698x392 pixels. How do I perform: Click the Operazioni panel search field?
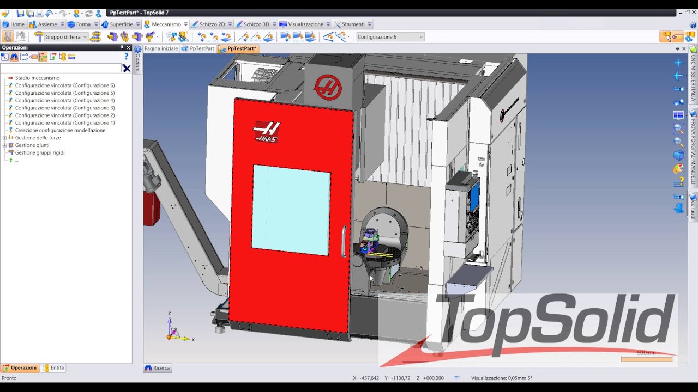[61, 68]
